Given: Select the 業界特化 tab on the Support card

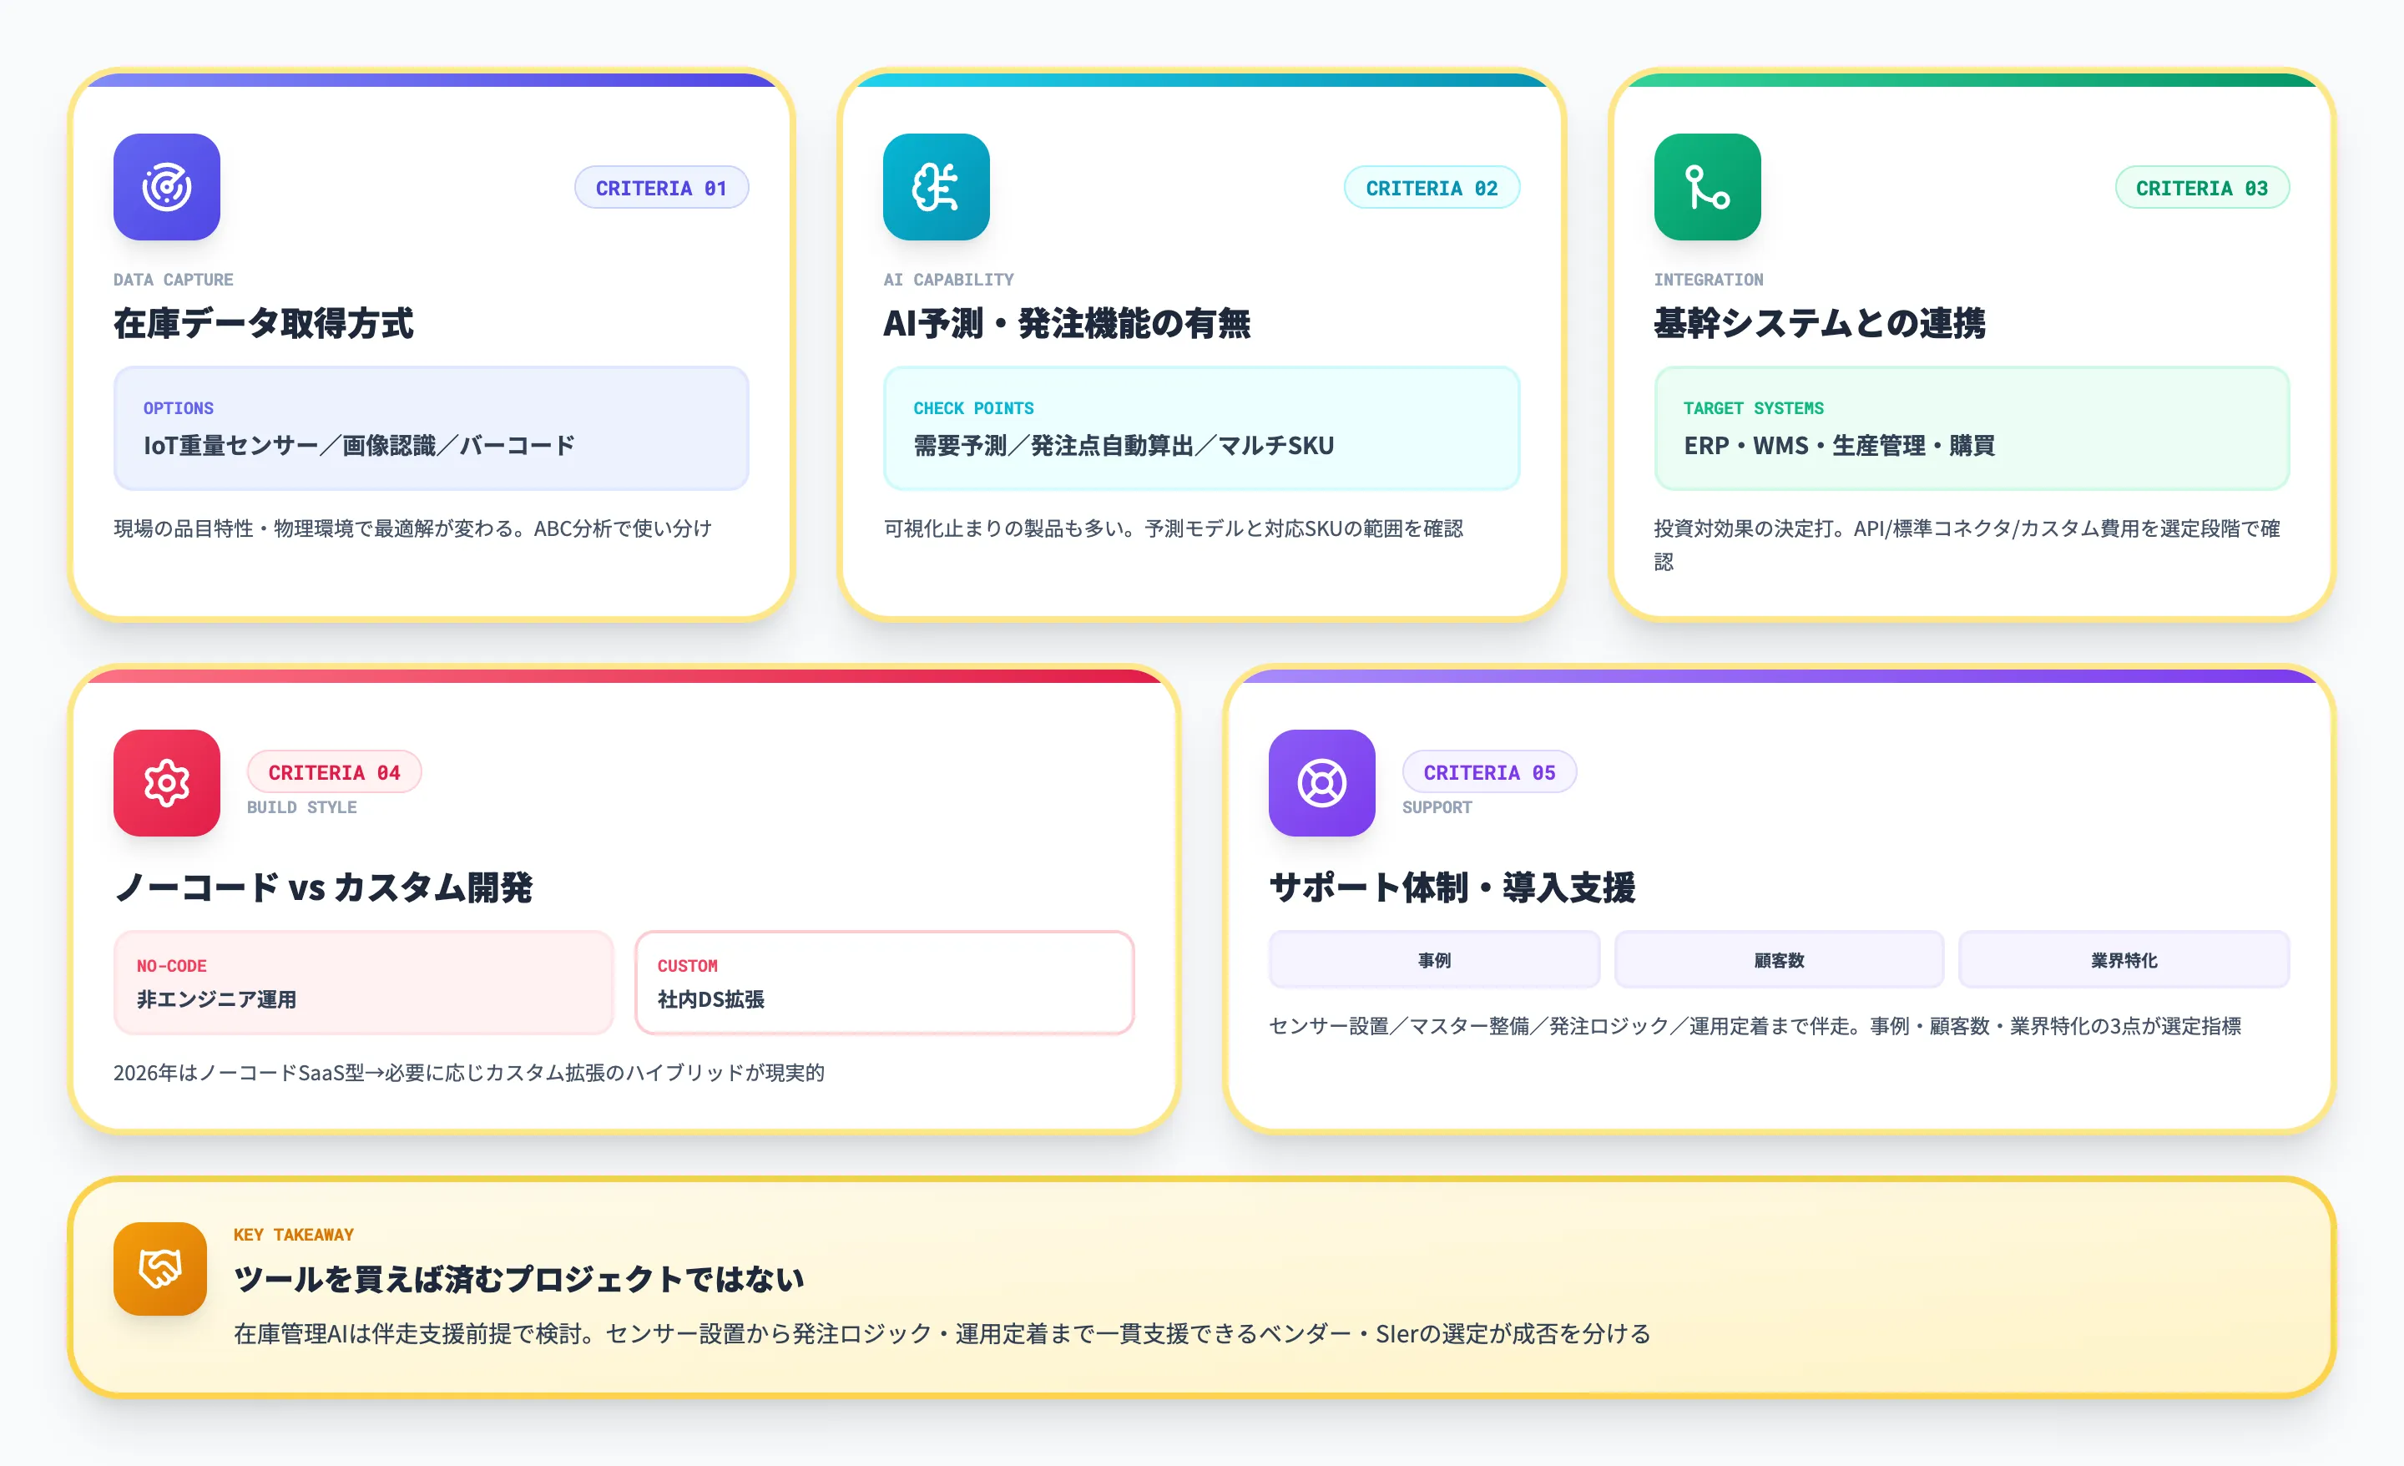Looking at the screenshot, I should point(2124,959).
